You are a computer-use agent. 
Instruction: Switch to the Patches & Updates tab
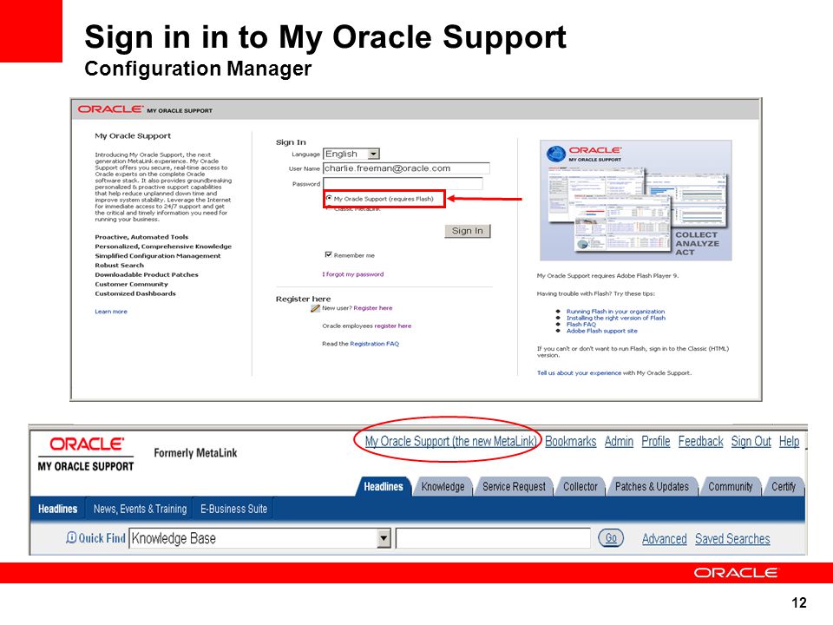(652, 487)
